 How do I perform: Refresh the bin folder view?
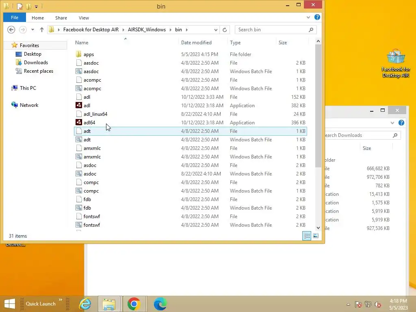pos(224,29)
